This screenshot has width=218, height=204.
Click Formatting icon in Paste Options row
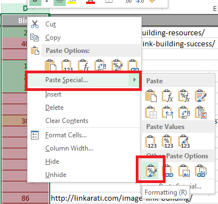pyautogui.click(x=117, y=65)
